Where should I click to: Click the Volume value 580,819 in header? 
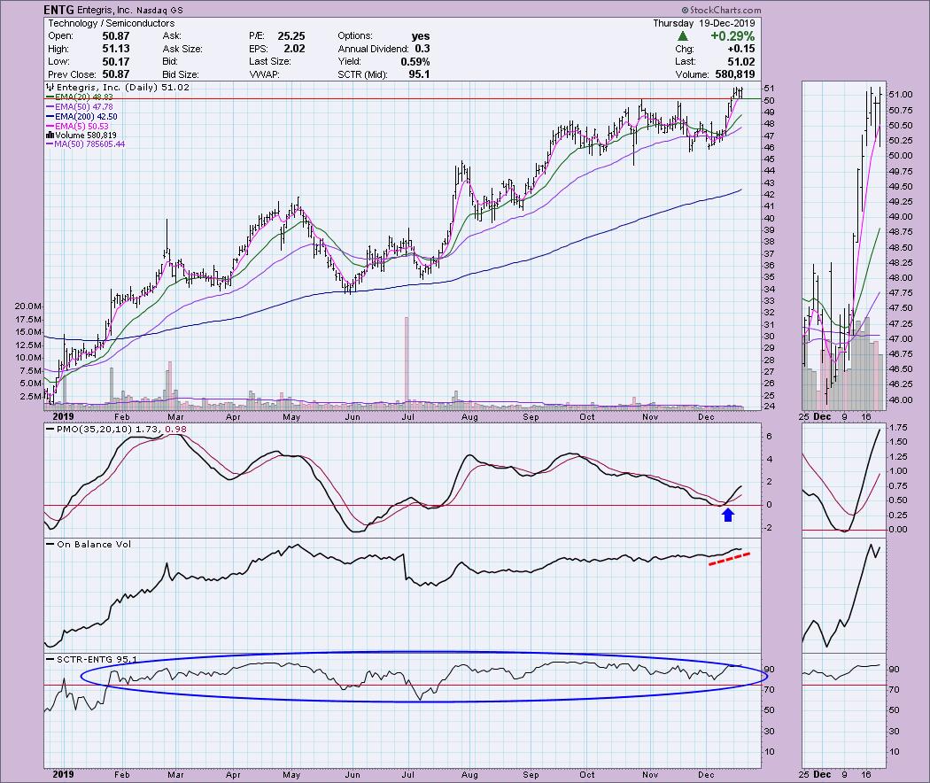pos(735,74)
